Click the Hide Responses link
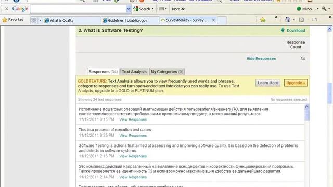 (261, 59)
